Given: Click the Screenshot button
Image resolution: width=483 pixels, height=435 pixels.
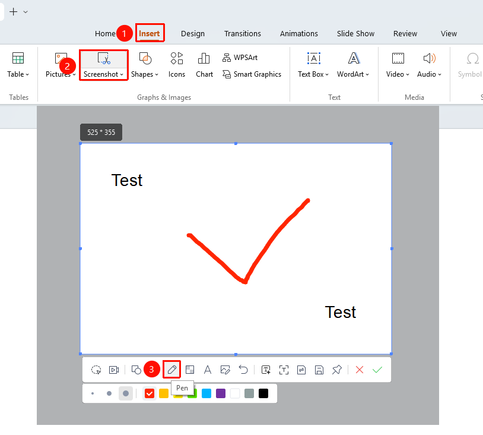Looking at the screenshot, I should coord(103,65).
